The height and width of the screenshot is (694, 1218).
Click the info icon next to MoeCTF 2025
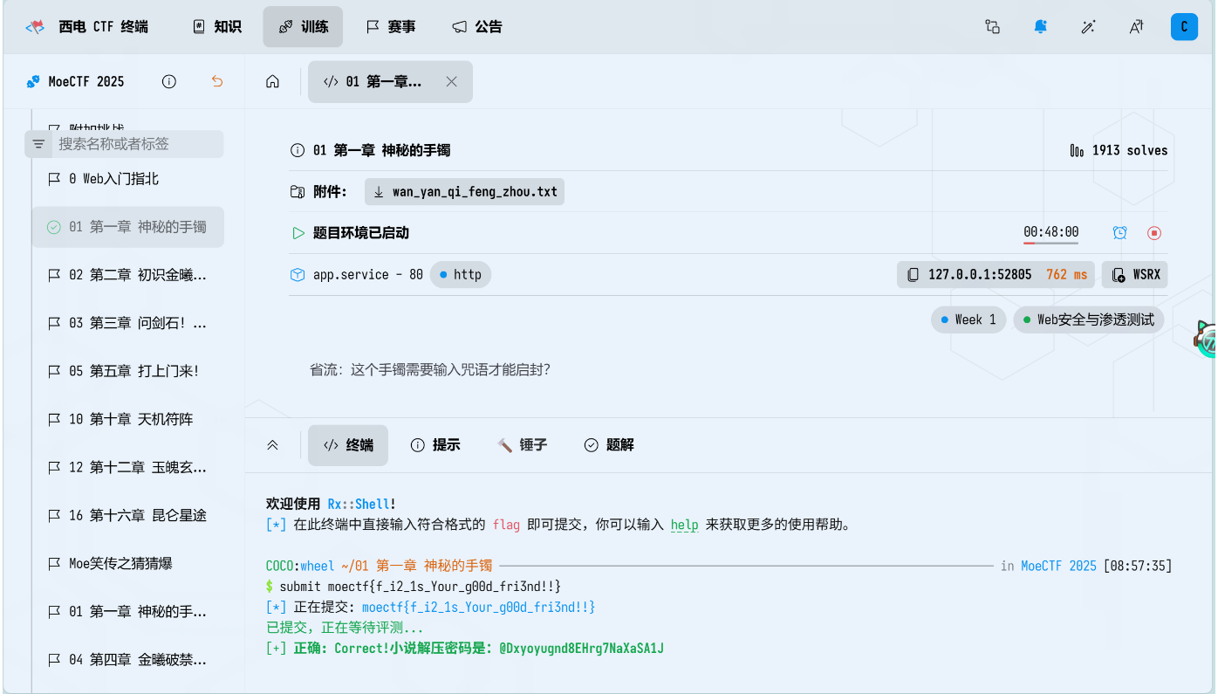point(168,81)
